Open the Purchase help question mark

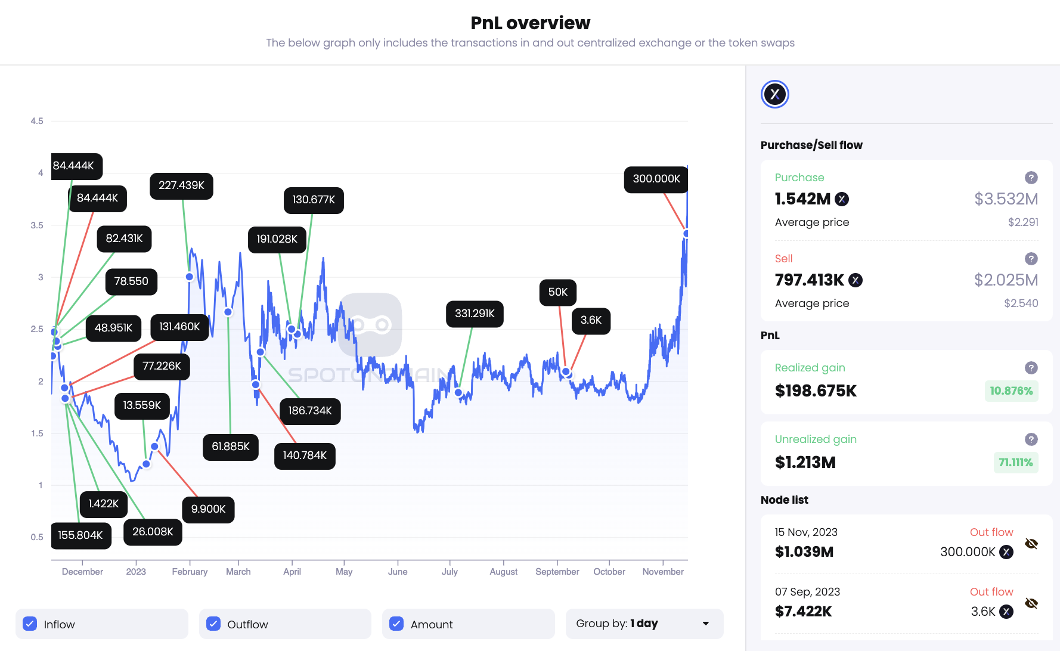(x=1031, y=178)
